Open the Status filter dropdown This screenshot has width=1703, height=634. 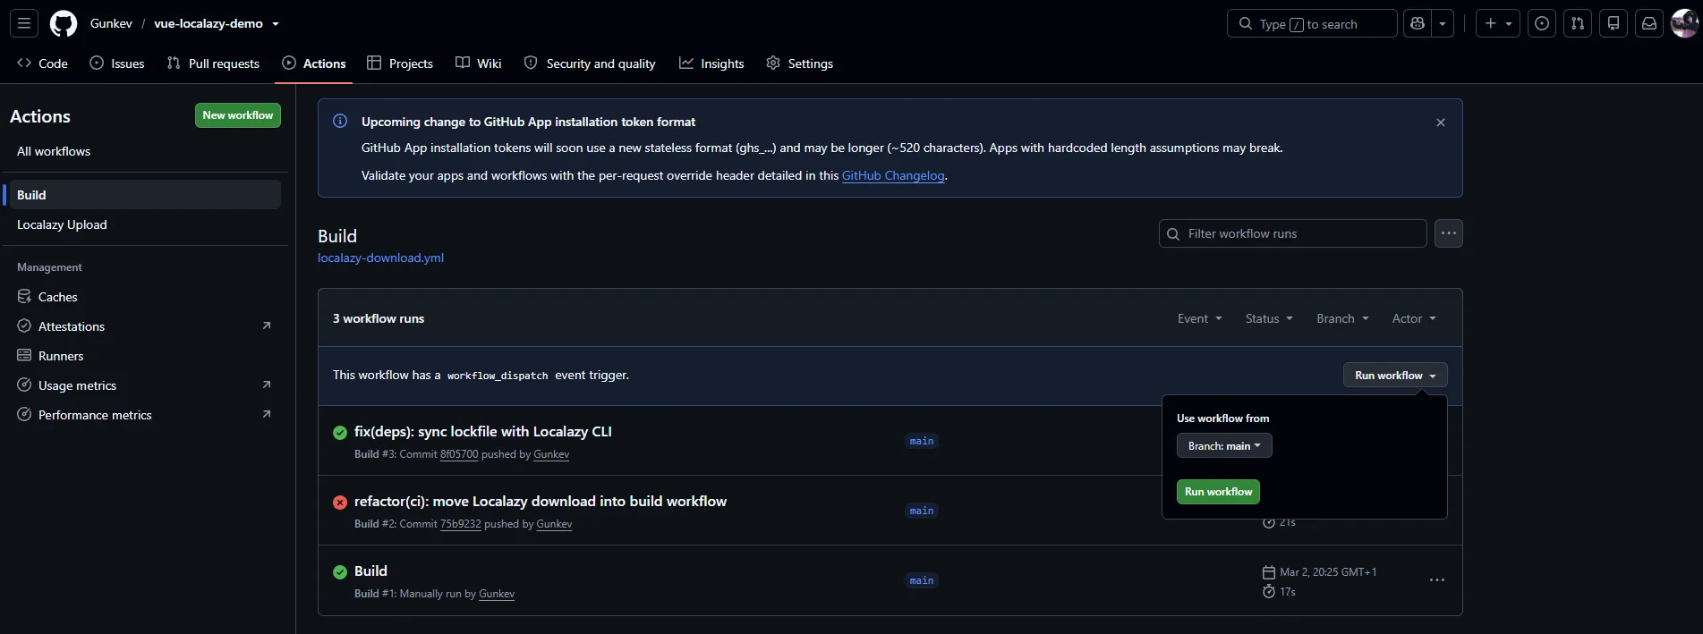click(1269, 318)
